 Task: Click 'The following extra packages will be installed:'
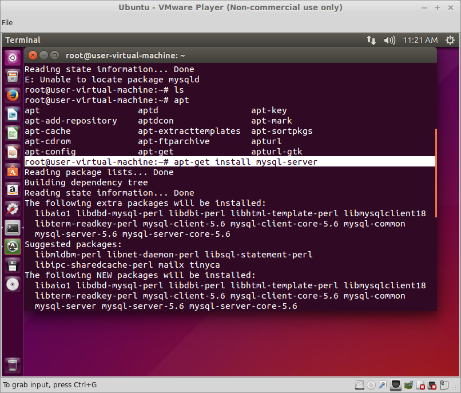[145, 203]
